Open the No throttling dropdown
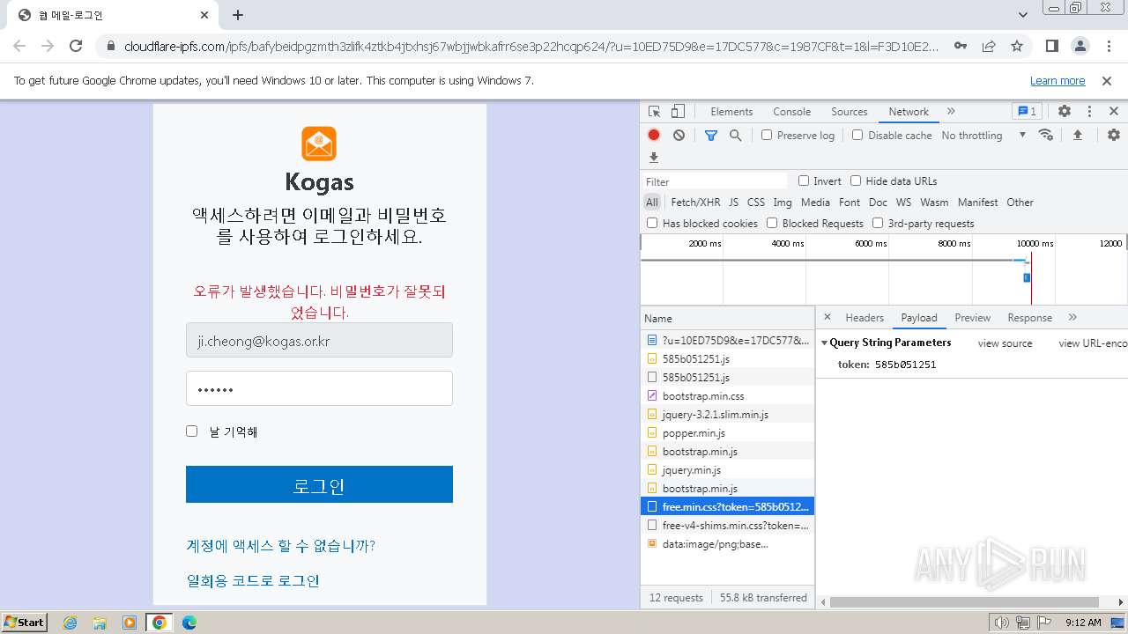Image resolution: width=1128 pixels, height=634 pixels. (x=983, y=136)
